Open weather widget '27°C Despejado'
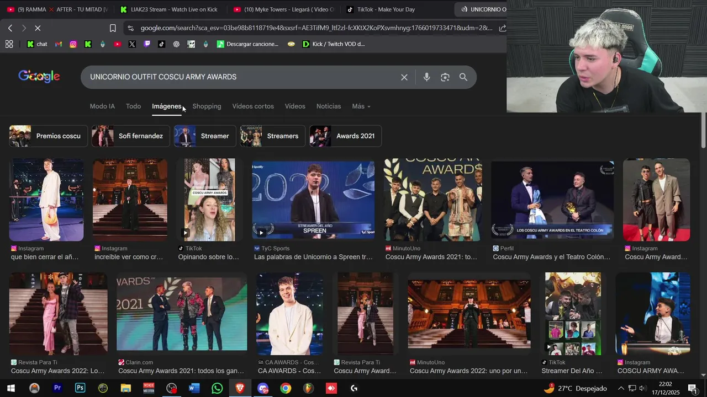This screenshot has height=397, width=707. pyautogui.click(x=576, y=388)
